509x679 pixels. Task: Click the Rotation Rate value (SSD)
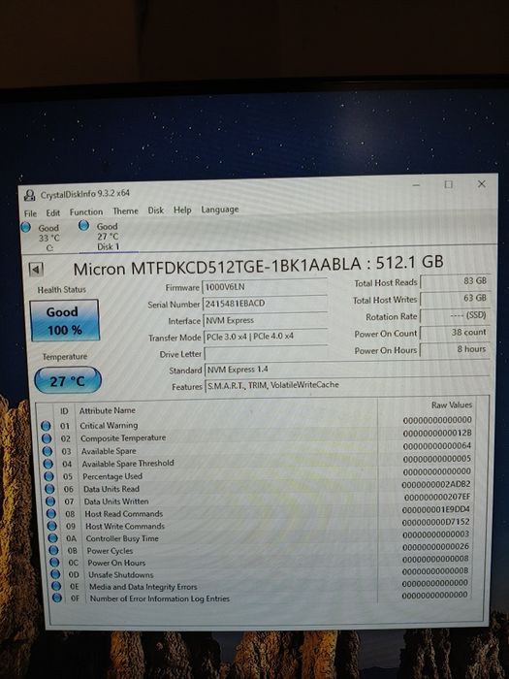456,315
